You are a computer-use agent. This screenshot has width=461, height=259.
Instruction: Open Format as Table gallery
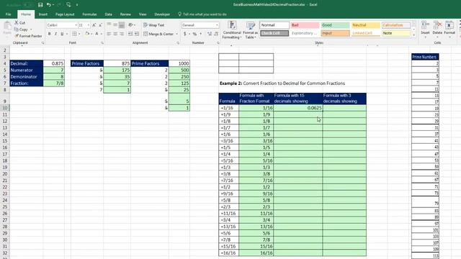click(x=250, y=29)
